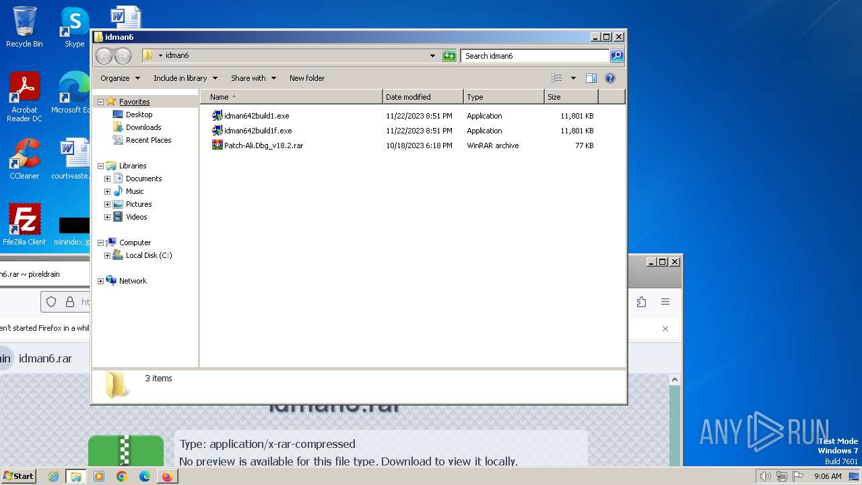
Task: Launch Skype desktop shortcut
Action: (74, 27)
